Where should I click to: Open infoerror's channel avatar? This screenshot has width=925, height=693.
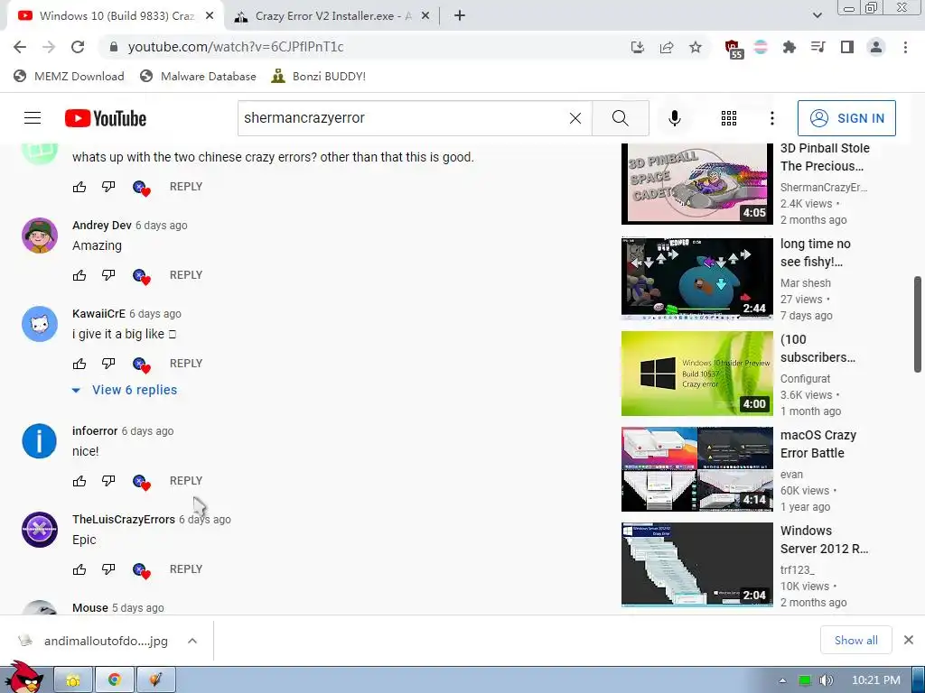click(x=40, y=440)
